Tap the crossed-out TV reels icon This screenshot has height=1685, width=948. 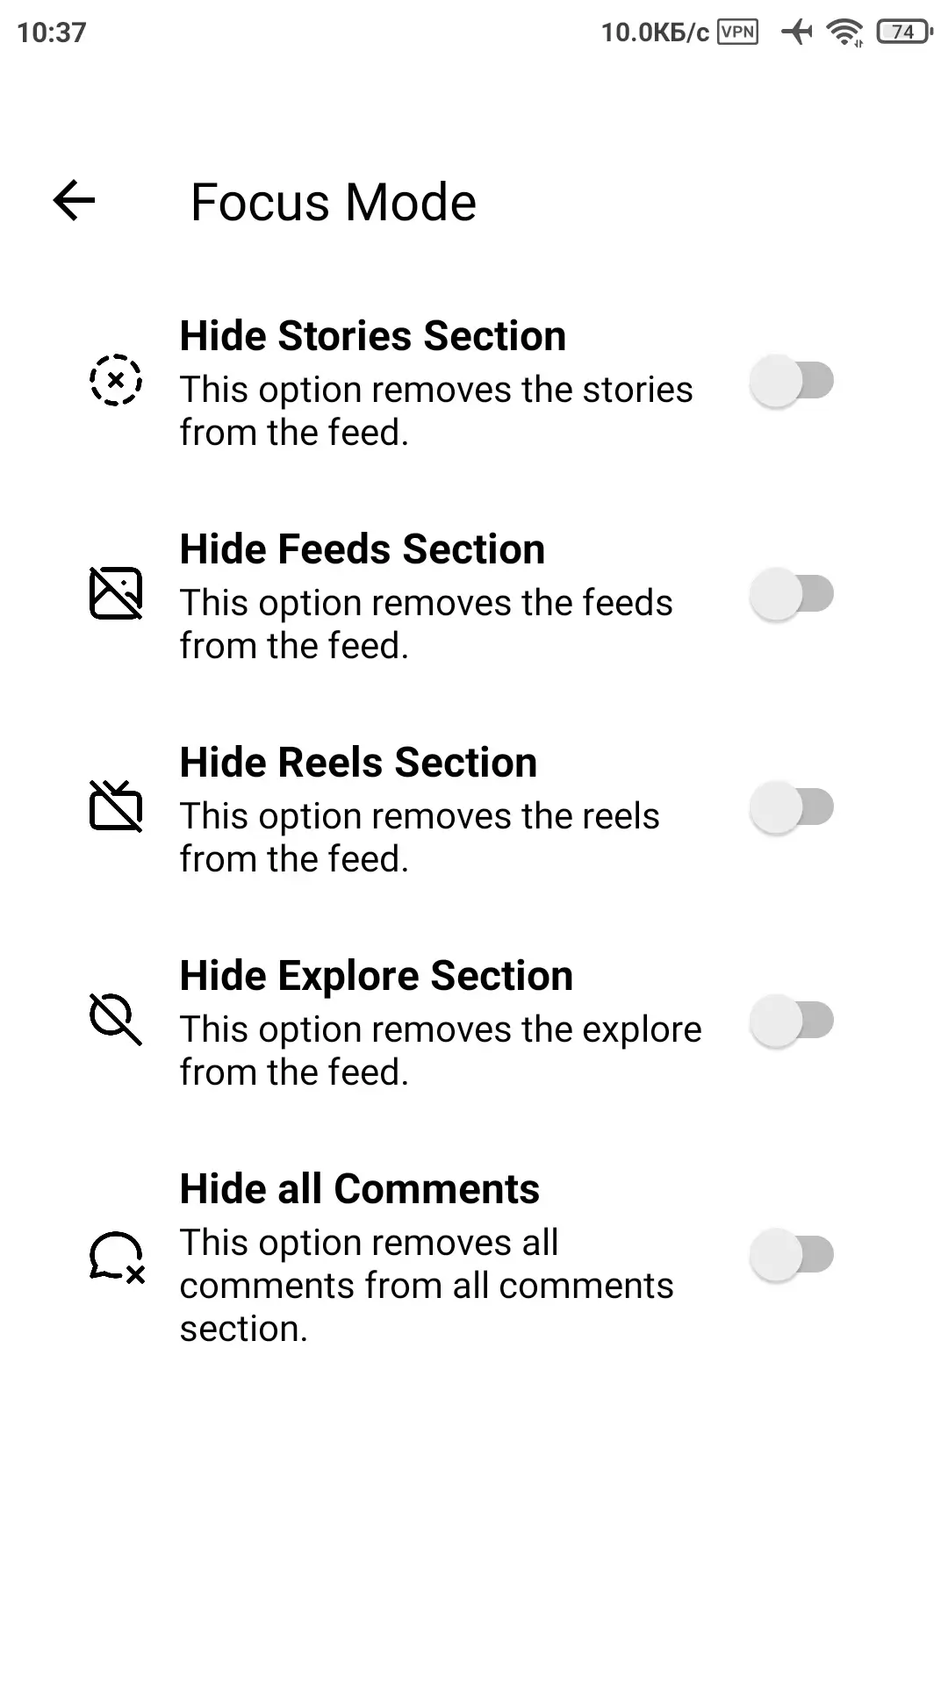[116, 807]
